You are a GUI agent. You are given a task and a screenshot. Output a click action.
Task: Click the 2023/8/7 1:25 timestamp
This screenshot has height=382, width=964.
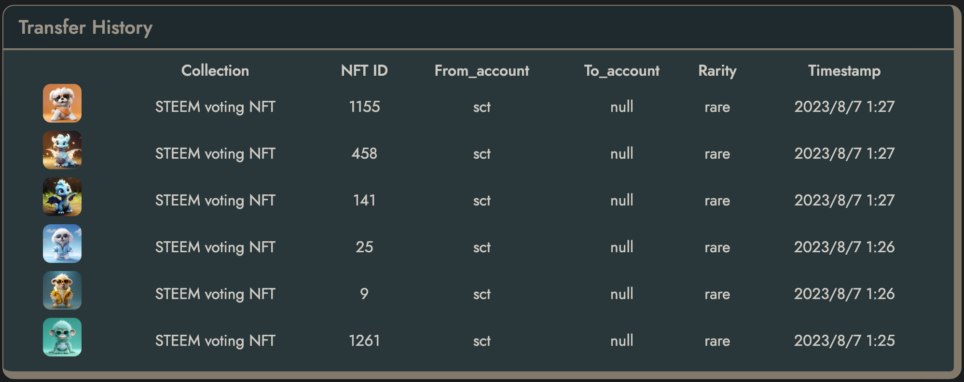(844, 341)
